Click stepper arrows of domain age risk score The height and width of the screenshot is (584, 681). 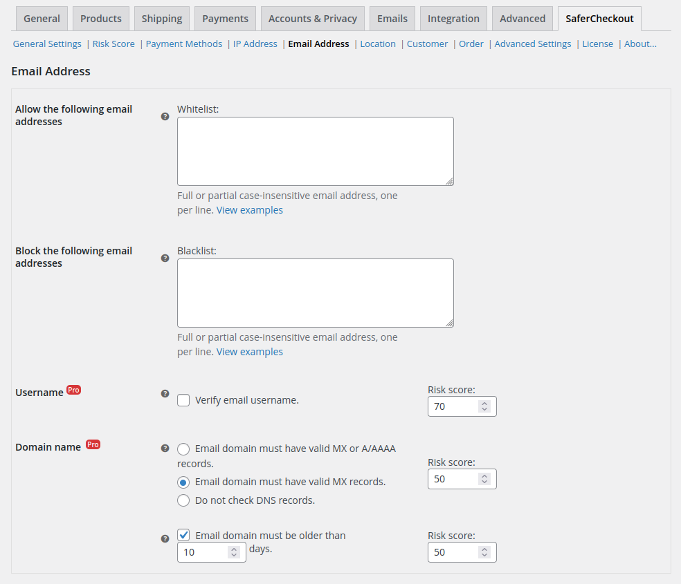pyautogui.click(x=484, y=552)
